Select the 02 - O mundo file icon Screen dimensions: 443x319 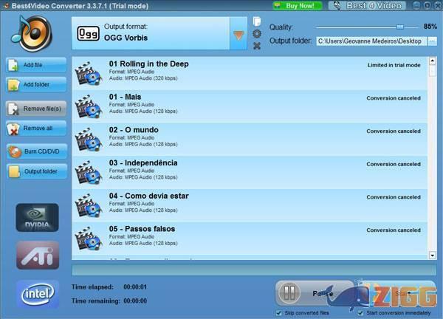88,140
